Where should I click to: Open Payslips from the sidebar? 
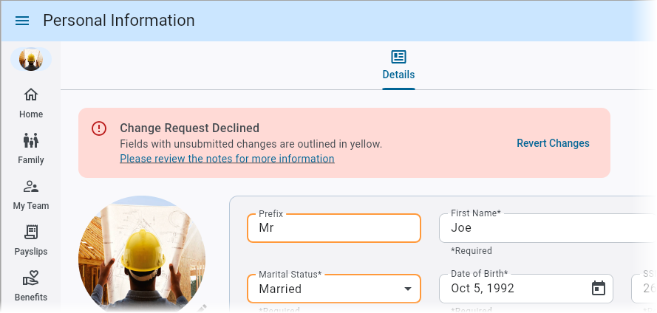(x=31, y=240)
